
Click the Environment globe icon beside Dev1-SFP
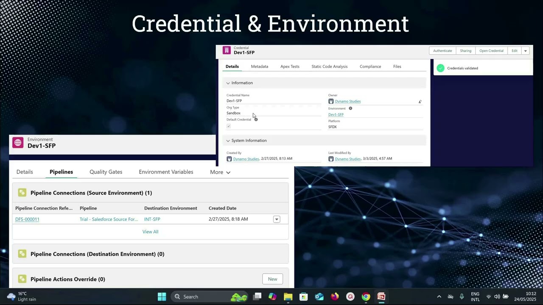pos(18,143)
